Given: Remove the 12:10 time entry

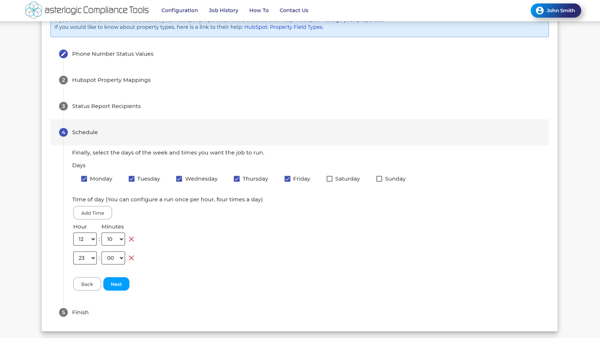Looking at the screenshot, I should point(132,239).
